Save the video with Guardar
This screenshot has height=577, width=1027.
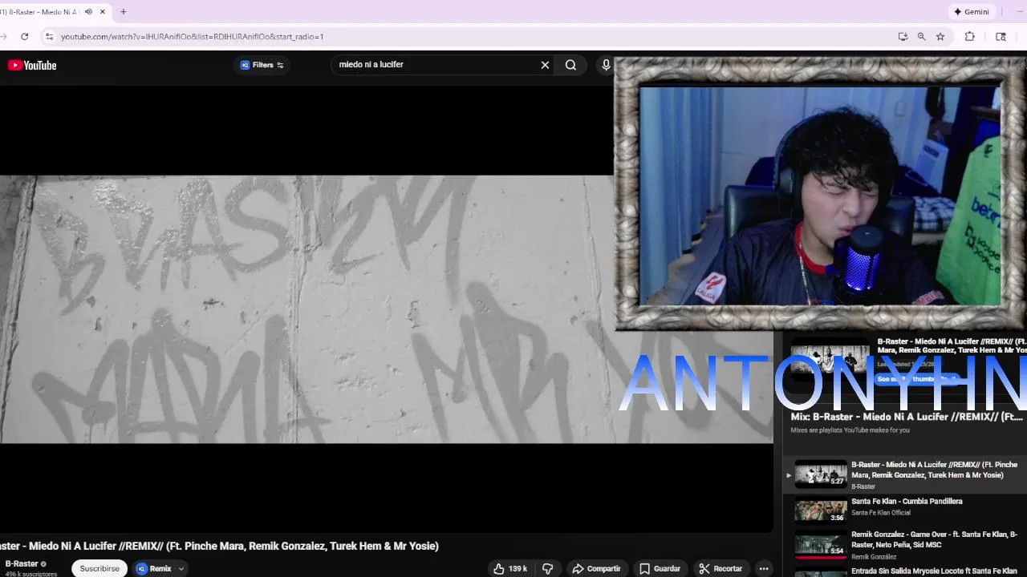(x=660, y=568)
